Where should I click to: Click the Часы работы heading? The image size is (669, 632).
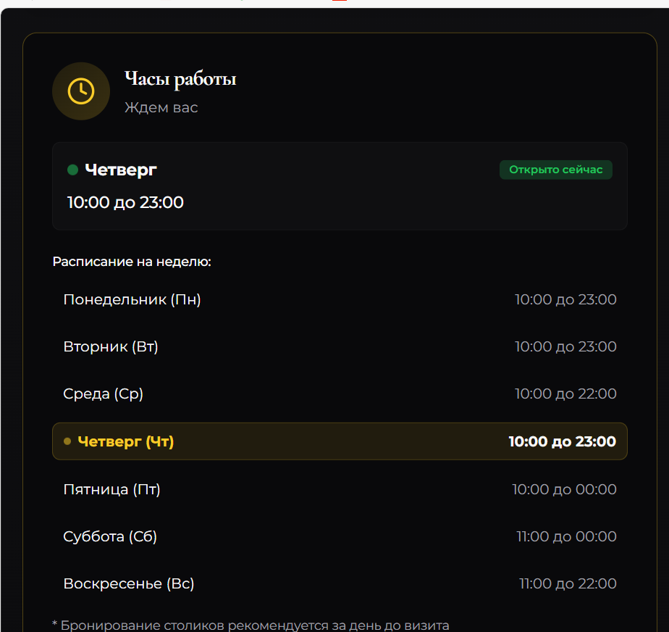[180, 78]
